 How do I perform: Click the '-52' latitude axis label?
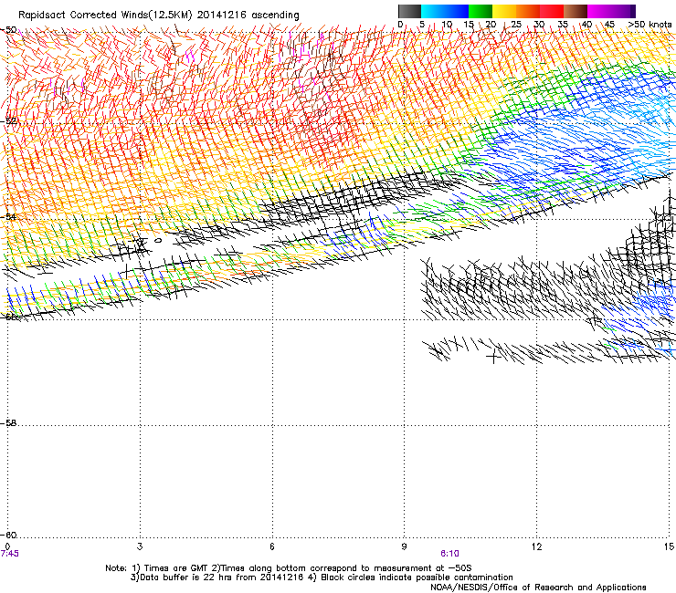point(8,121)
